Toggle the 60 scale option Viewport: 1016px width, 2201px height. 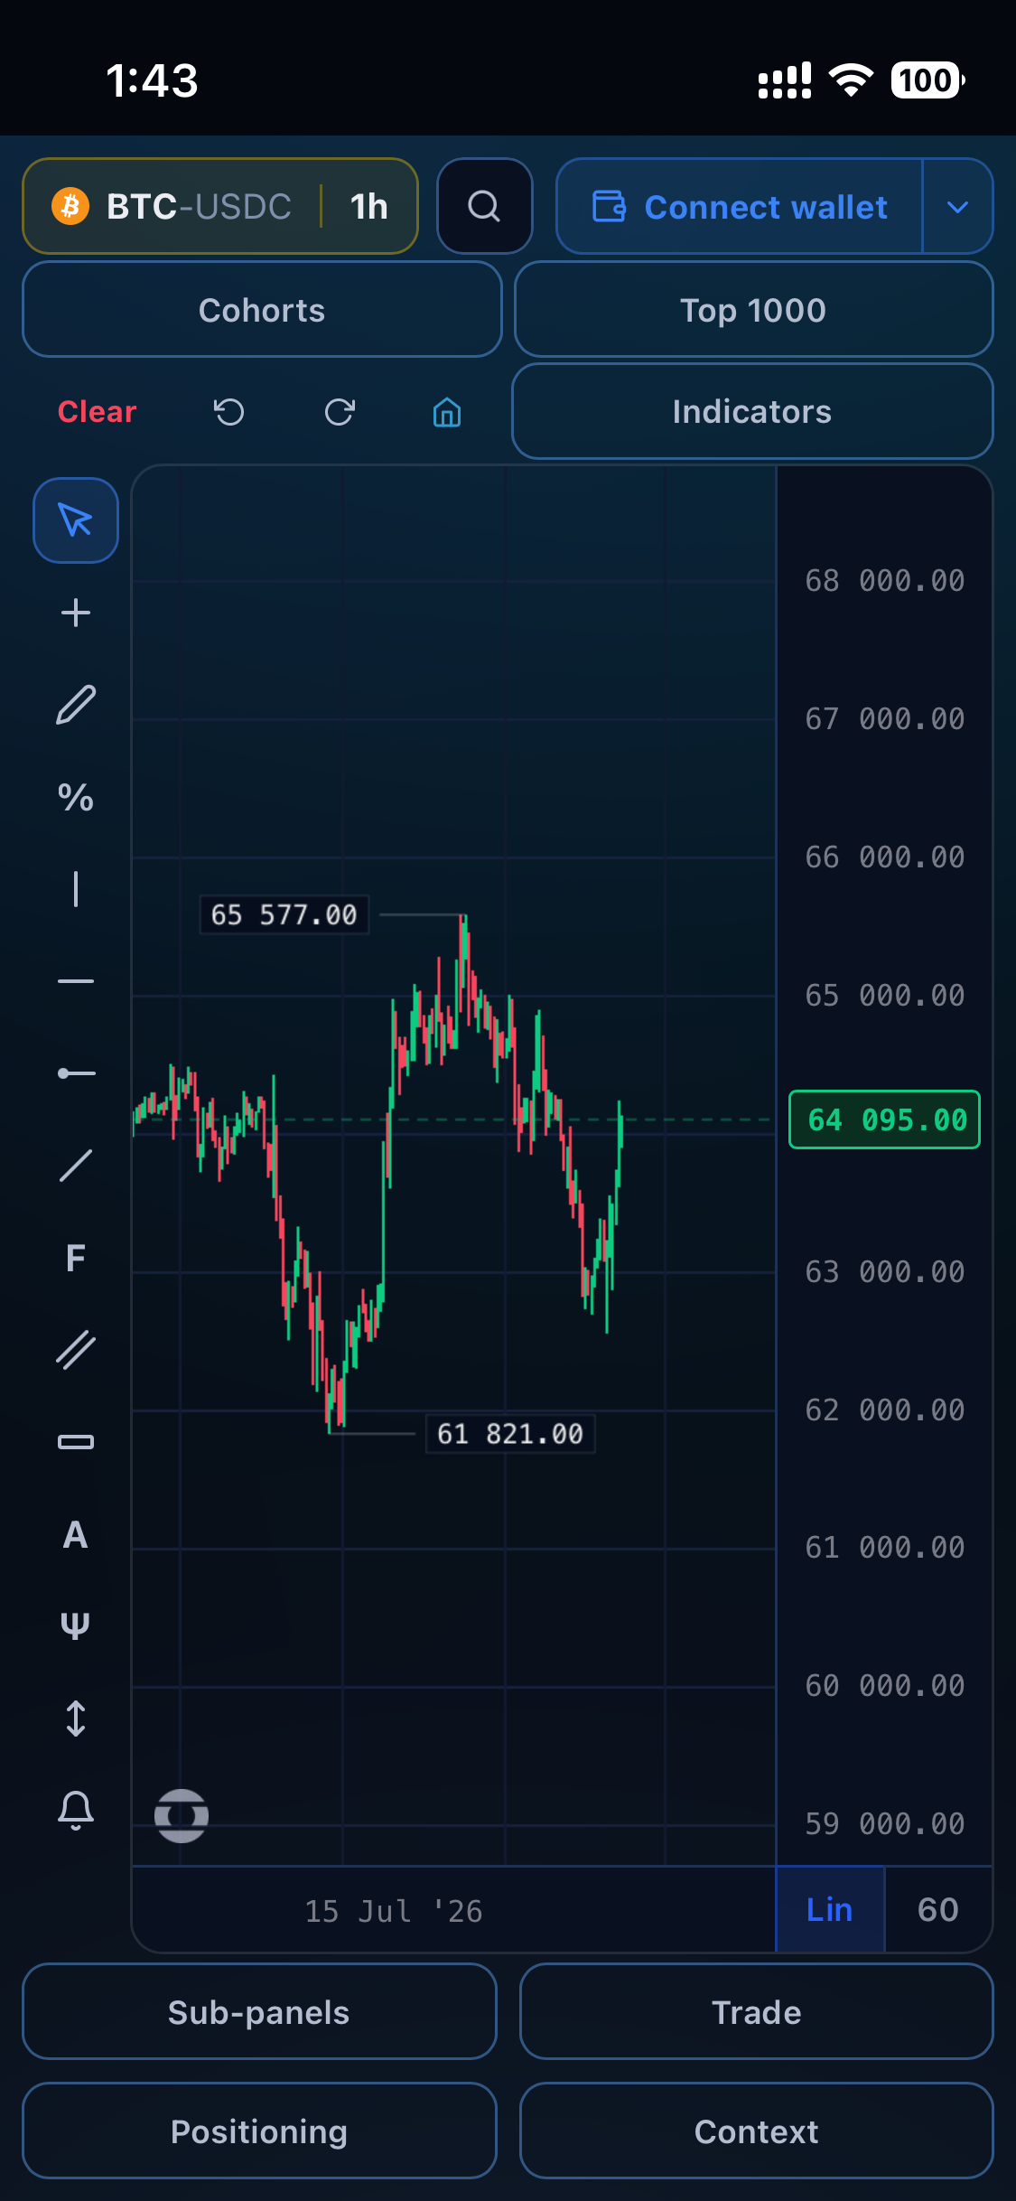pos(938,1909)
